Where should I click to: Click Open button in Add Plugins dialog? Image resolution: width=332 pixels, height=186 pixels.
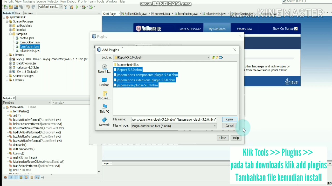pyautogui.click(x=230, y=119)
